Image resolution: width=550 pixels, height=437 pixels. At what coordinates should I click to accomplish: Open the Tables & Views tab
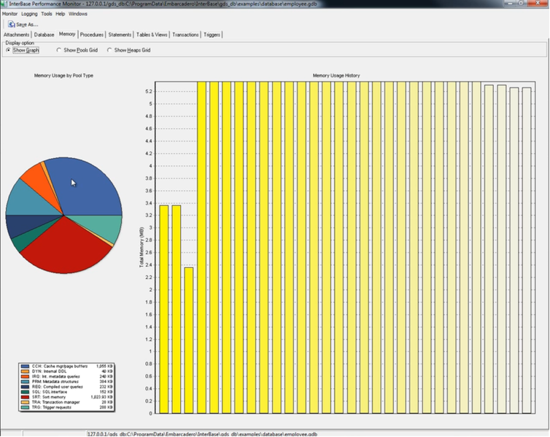click(x=152, y=35)
